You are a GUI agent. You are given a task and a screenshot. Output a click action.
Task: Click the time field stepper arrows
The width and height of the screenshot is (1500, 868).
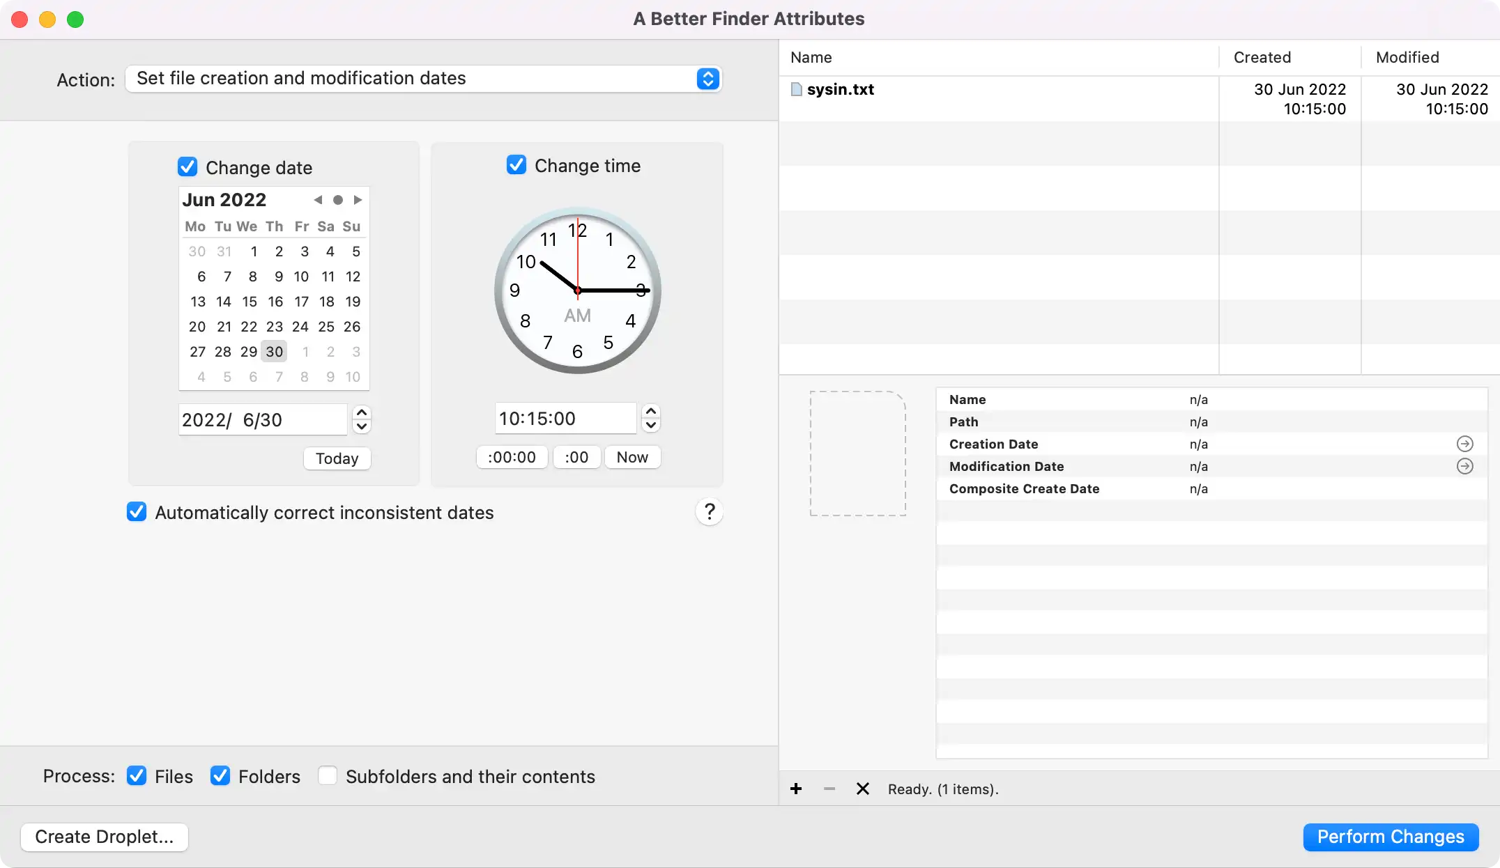(x=651, y=418)
